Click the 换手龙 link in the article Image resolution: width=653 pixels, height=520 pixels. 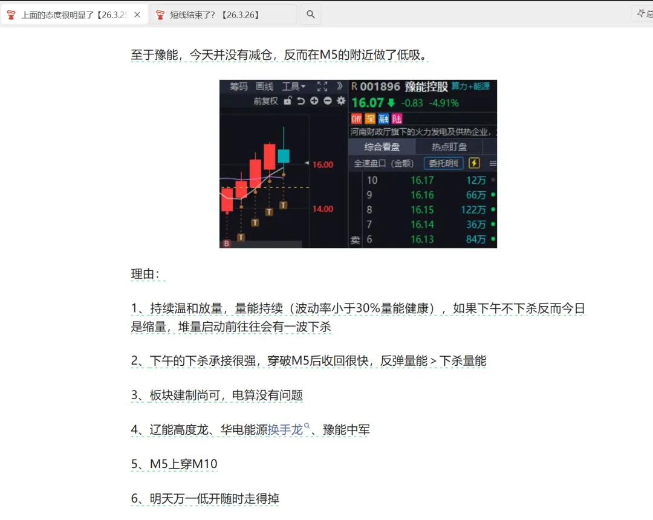click(284, 430)
